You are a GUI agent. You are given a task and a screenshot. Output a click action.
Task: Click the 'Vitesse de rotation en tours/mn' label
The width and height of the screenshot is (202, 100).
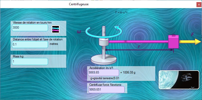point(32,23)
